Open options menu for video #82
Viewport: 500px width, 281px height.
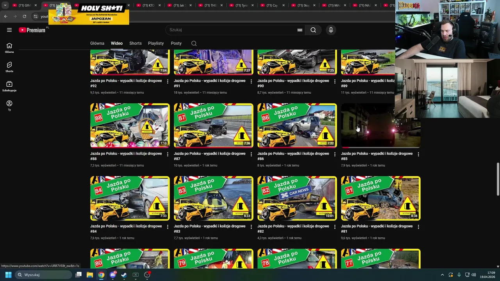point(335,227)
